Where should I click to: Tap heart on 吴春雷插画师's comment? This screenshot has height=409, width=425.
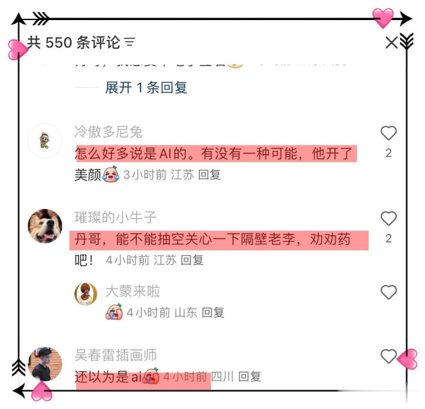(388, 356)
